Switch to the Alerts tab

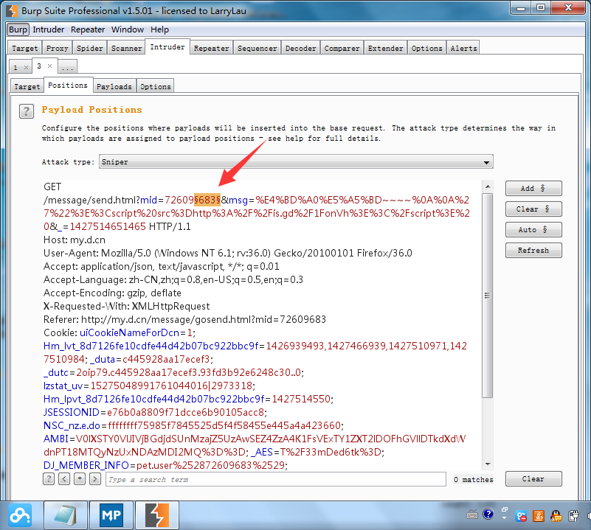pyautogui.click(x=463, y=48)
